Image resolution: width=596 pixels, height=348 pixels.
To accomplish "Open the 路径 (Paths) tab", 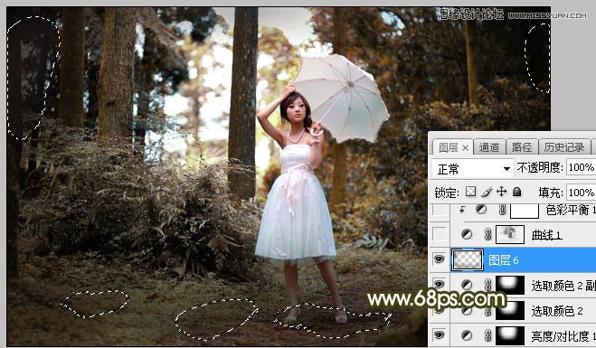I will (522, 147).
